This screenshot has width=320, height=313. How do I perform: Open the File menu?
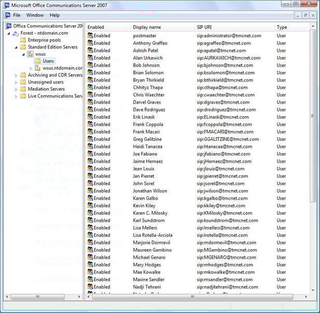pos(17,15)
